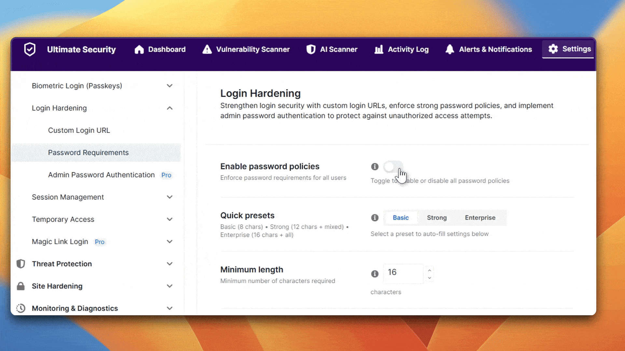625x351 pixels.
Task: Click the Ultimate Security shield logo
Action: pyautogui.click(x=30, y=49)
